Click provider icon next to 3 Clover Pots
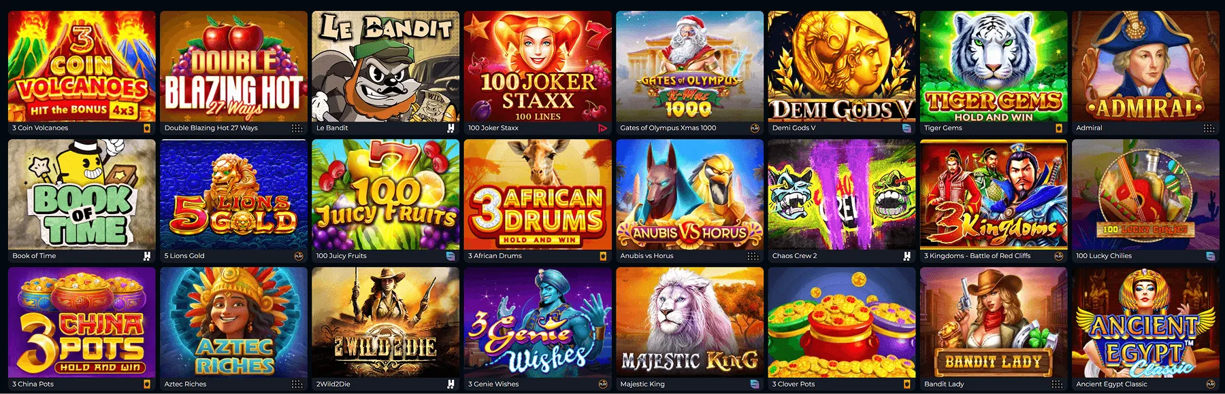The image size is (1225, 394). point(906,384)
